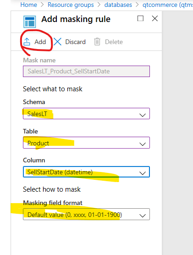193x255 pixels.
Task: Click the Mask name input field
Action: (86, 71)
